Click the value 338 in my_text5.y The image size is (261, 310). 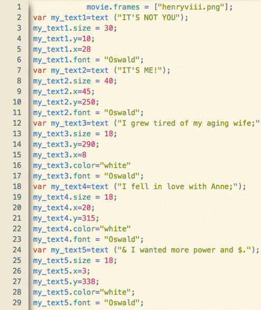click(x=89, y=281)
